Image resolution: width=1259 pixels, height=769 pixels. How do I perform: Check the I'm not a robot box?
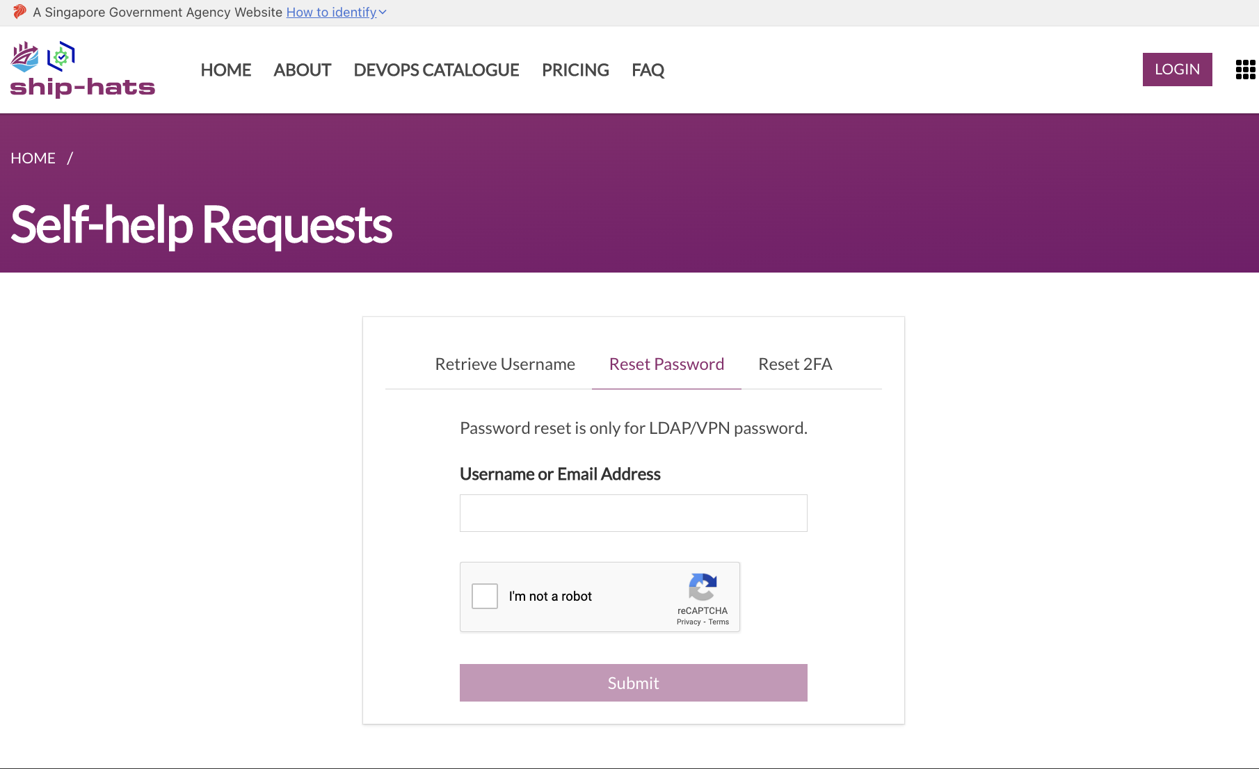(485, 597)
